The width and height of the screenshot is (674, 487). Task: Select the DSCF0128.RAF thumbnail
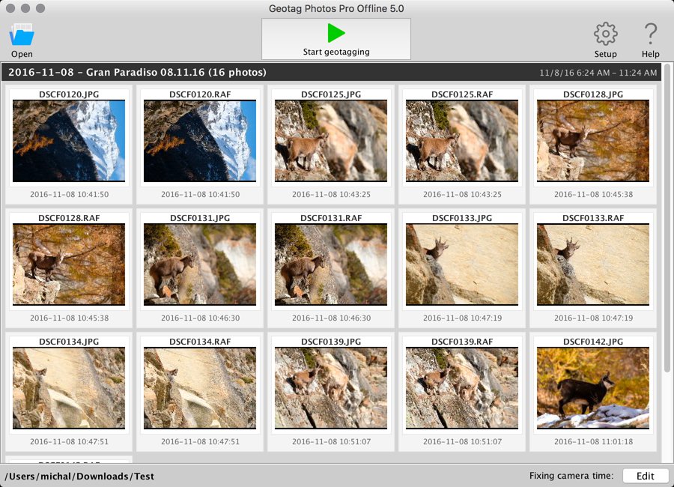[x=69, y=264]
